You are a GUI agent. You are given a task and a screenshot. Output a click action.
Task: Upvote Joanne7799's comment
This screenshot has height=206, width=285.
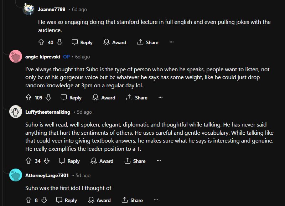click(x=41, y=42)
